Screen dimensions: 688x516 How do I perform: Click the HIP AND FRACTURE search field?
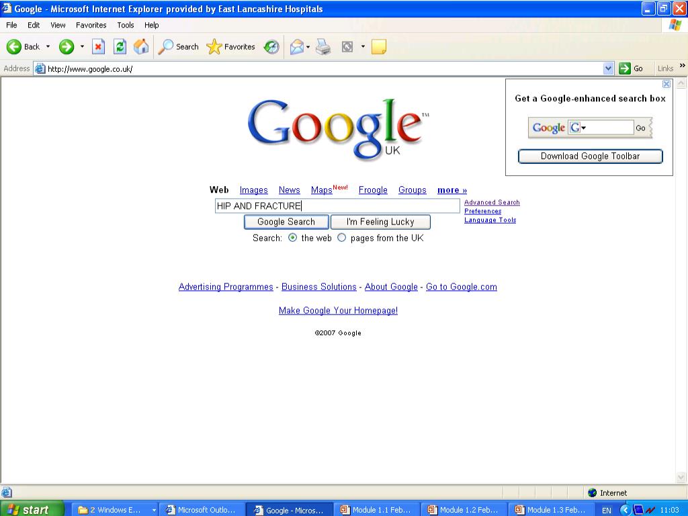pos(337,206)
